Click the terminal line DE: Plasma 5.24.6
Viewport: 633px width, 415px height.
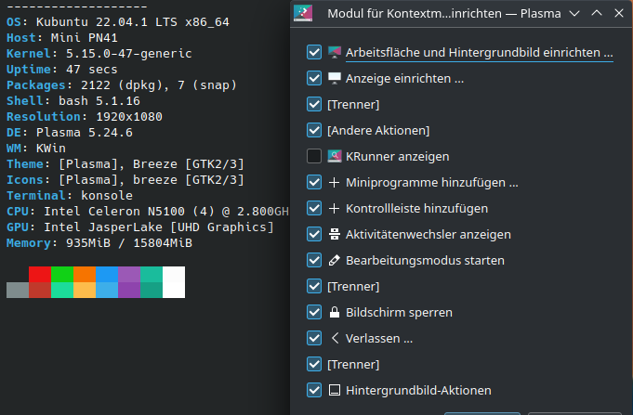[70, 132]
